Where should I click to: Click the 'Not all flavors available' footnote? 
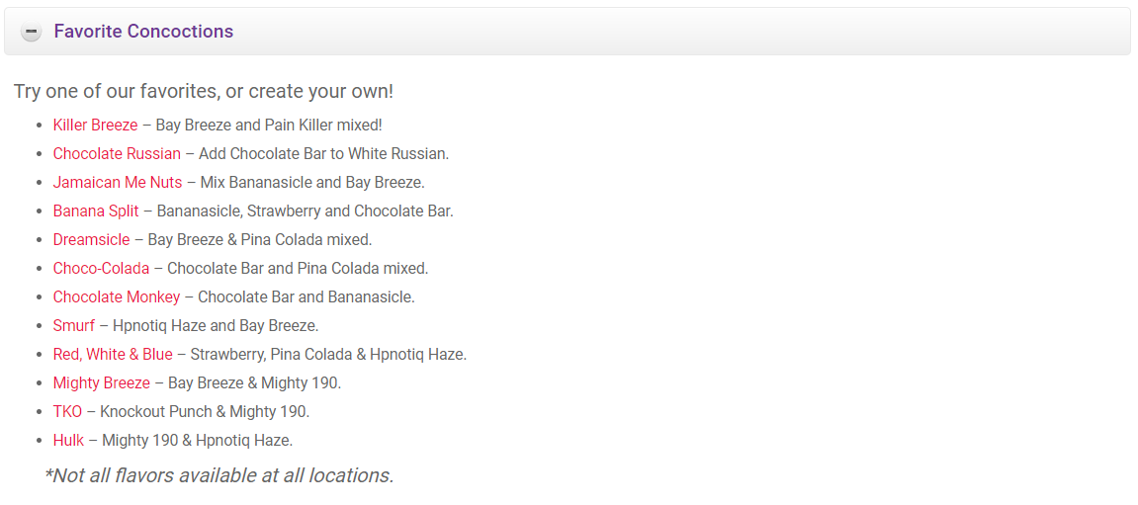pos(219,475)
